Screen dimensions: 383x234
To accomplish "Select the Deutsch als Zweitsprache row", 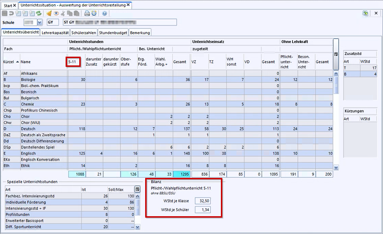I will (x=168, y=135).
